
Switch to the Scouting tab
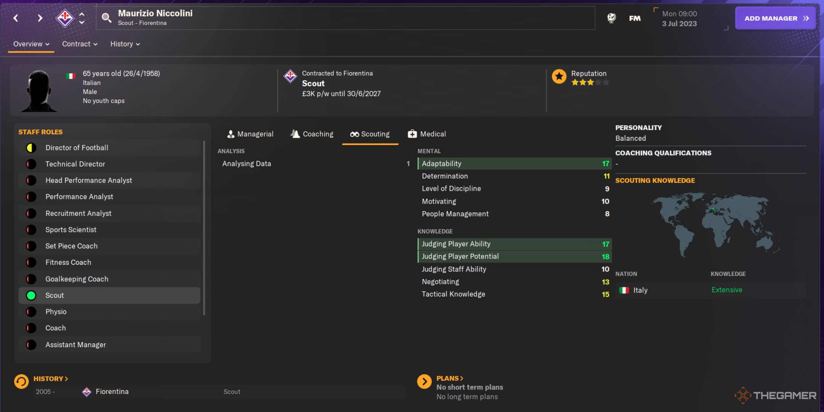(370, 134)
